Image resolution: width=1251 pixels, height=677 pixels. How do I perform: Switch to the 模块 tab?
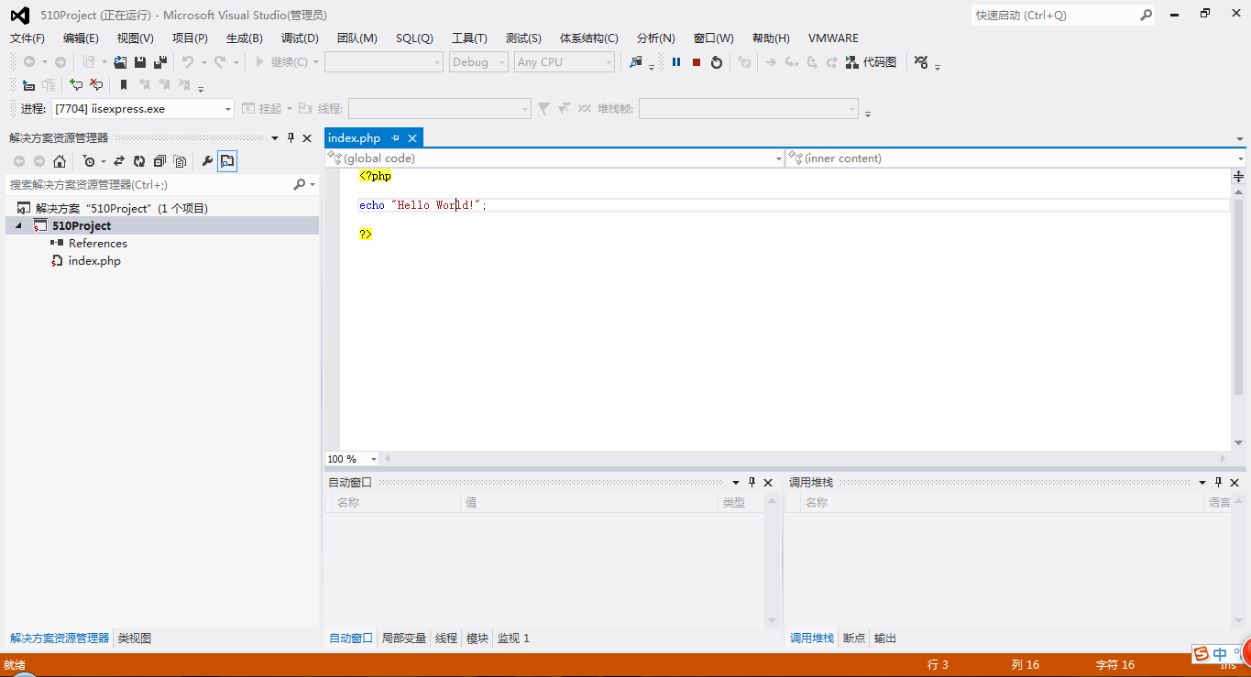pos(477,639)
